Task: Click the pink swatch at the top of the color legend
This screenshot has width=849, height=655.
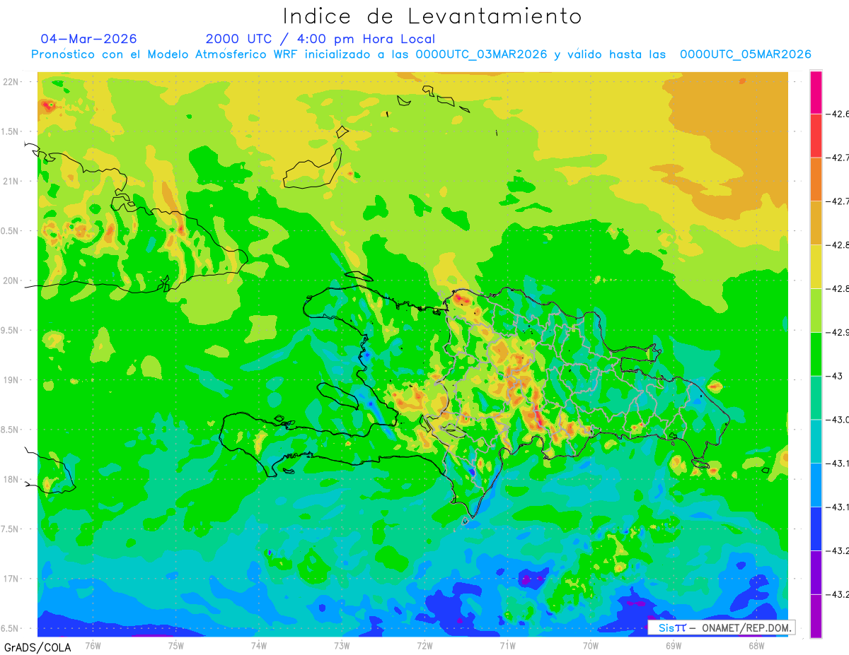Action: point(816,93)
